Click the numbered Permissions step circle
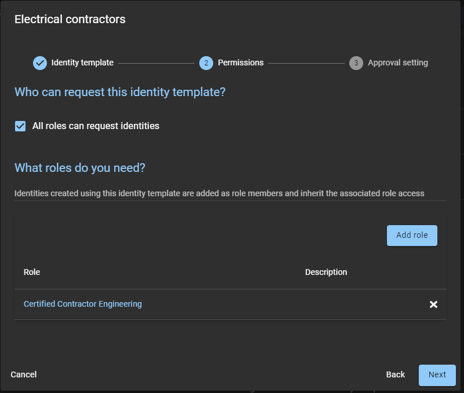The height and width of the screenshot is (393, 464). (206, 63)
